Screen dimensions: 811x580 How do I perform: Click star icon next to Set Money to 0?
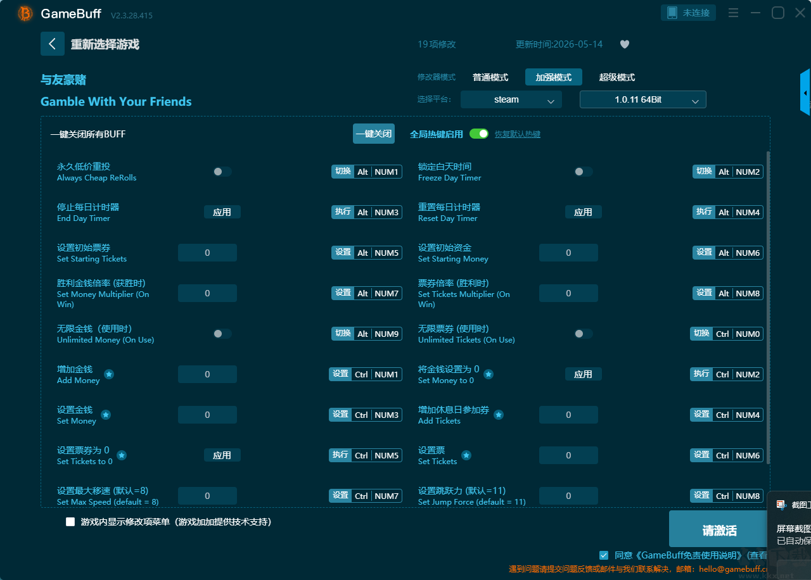coord(489,374)
